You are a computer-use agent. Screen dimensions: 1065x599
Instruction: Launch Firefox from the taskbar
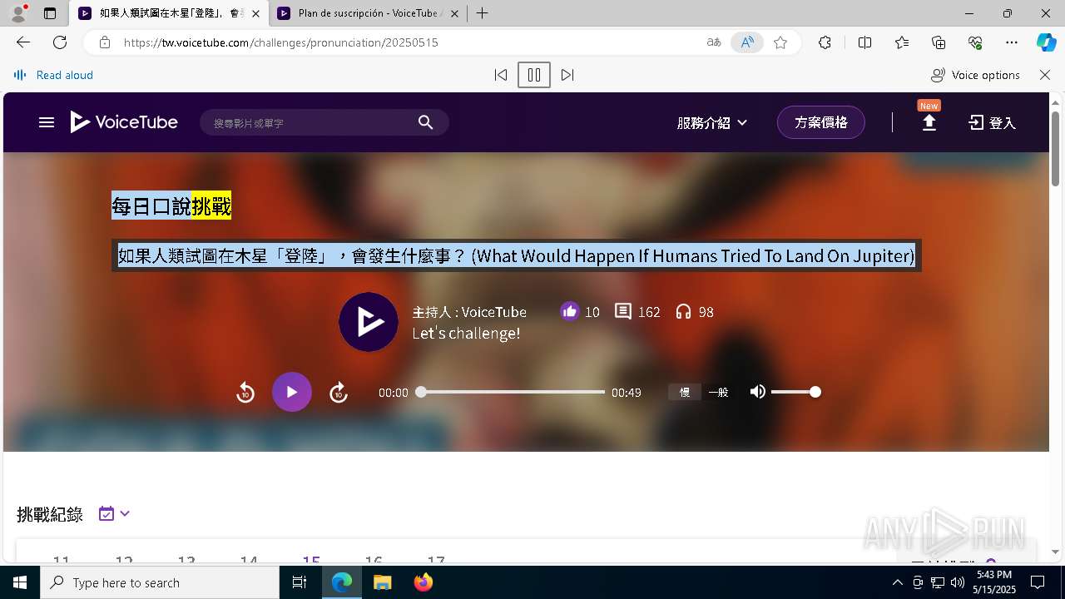tap(423, 582)
